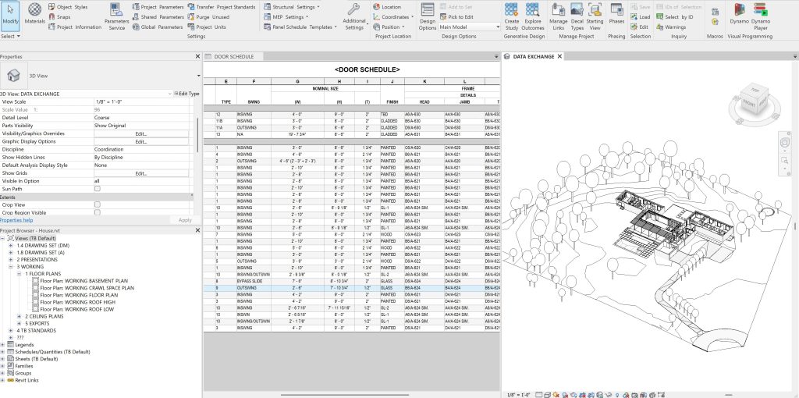Expand the Additional Settings dropdown
This screenshot has width=799, height=398.
coord(353,18)
